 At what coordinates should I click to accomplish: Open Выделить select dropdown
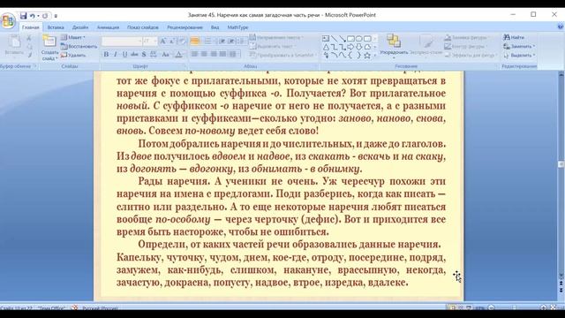[519, 55]
